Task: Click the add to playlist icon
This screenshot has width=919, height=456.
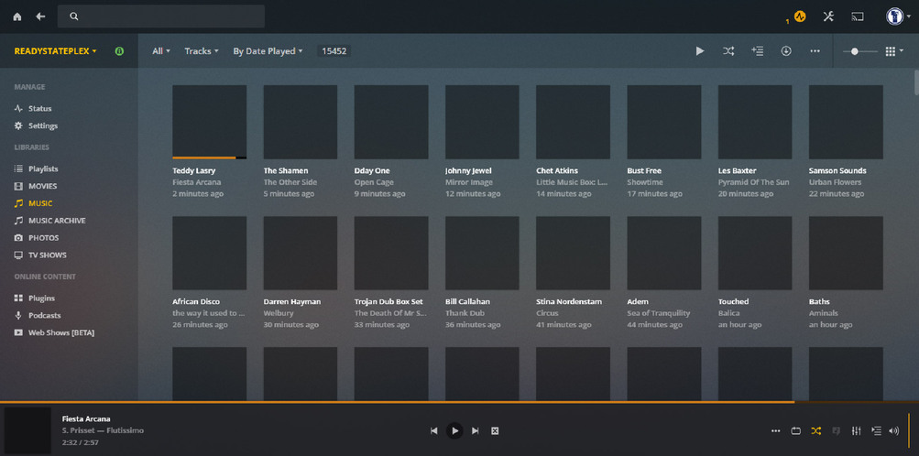Action: 757,51
